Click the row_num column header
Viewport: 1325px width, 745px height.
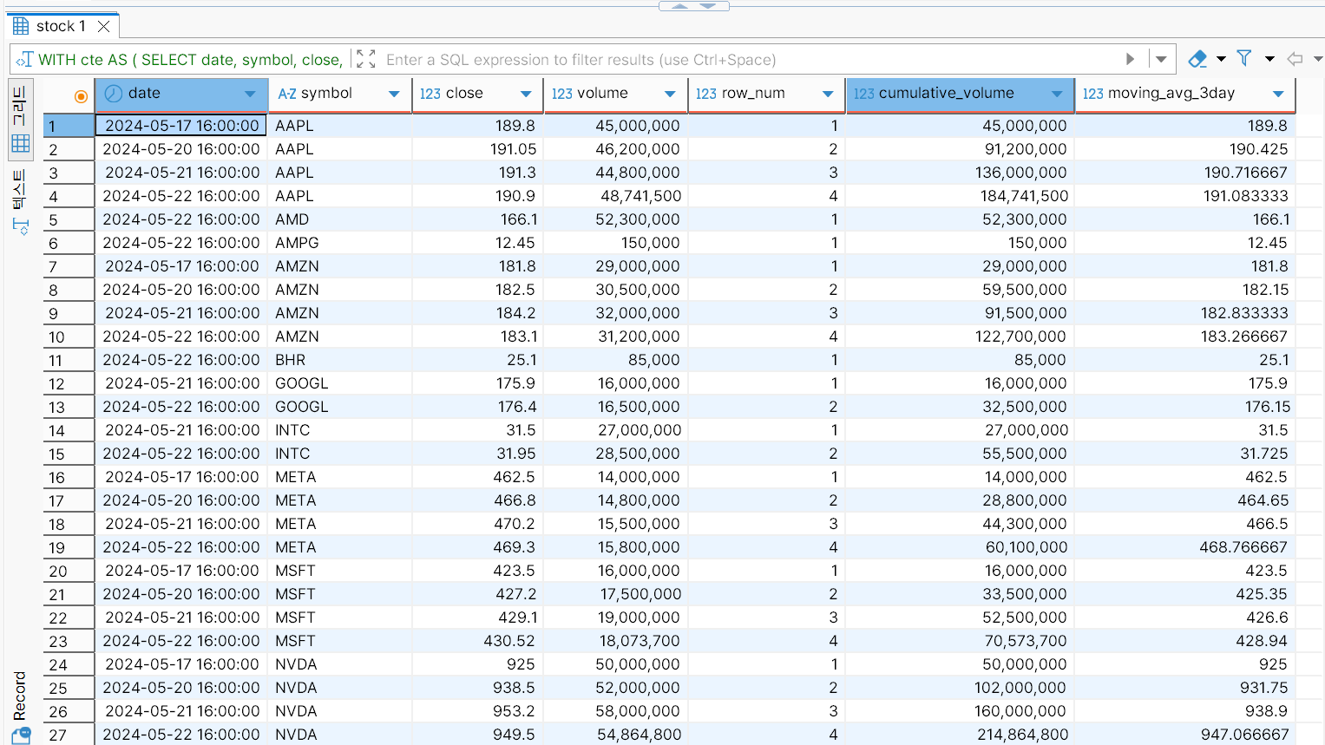[x=752, y=94]
